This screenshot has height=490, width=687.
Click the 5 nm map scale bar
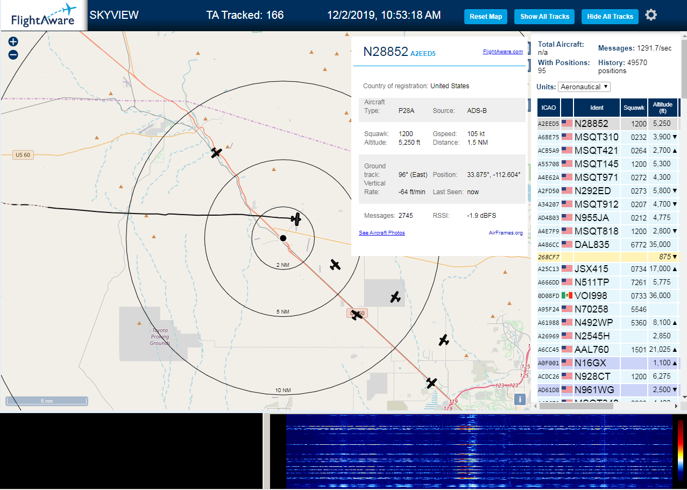coord(47,401)
